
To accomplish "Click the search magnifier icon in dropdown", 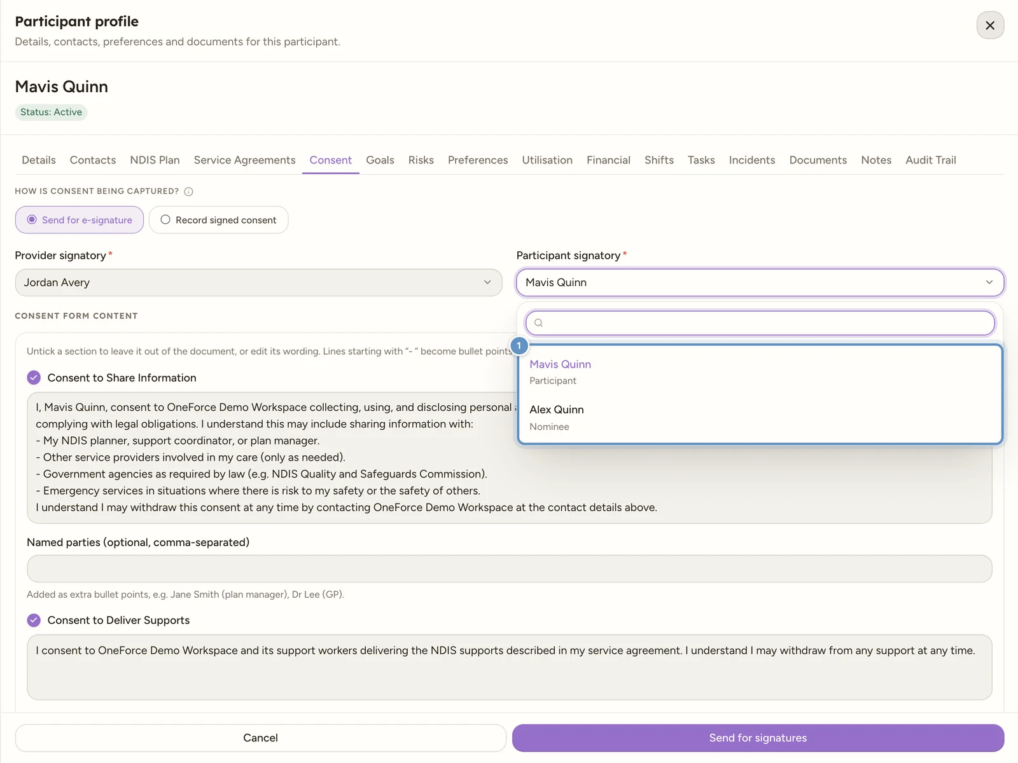I will coord(538,323).
